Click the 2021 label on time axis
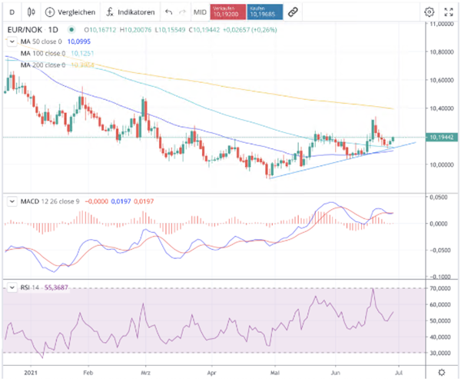The height and width of the screenshot is (382, 461). pos(31,373)
